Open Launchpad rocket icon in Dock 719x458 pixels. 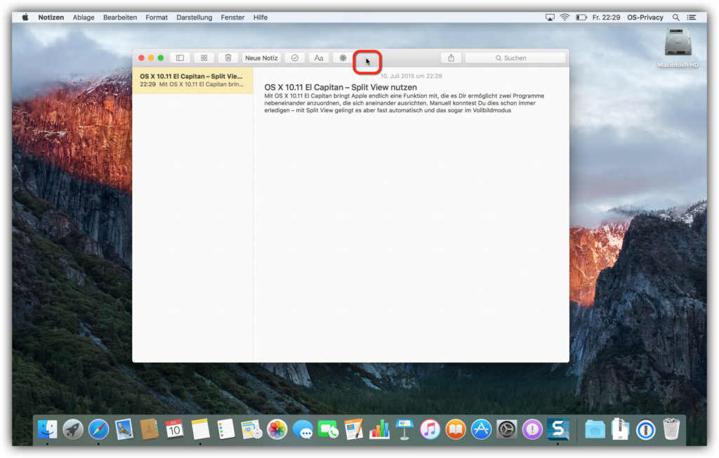click(73, 430)
